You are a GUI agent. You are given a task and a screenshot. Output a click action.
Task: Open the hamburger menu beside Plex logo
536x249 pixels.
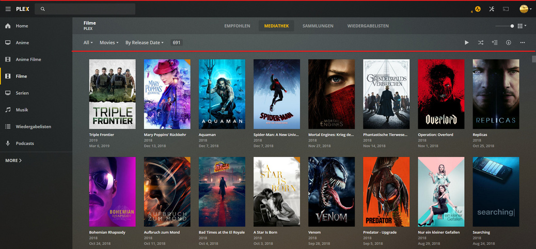click(x=8, y=9)
